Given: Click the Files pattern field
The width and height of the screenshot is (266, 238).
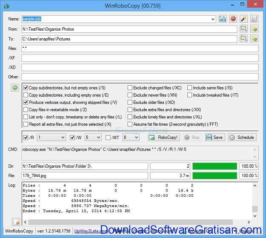Looking at the screenshot, I should click(x=140, y=49).
